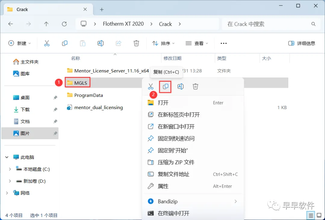Open 主文件夹 in the sidebar
The width and height of the screenshot is (325, 220).
click(x=26, y=62)
